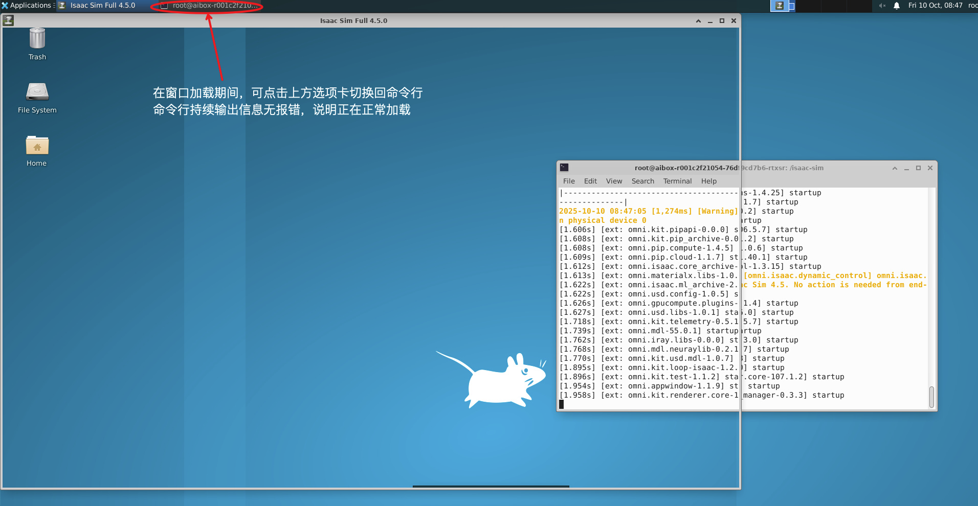Click the date and time clock
This screenshot has height=506, width=978.
pos(935,6)
